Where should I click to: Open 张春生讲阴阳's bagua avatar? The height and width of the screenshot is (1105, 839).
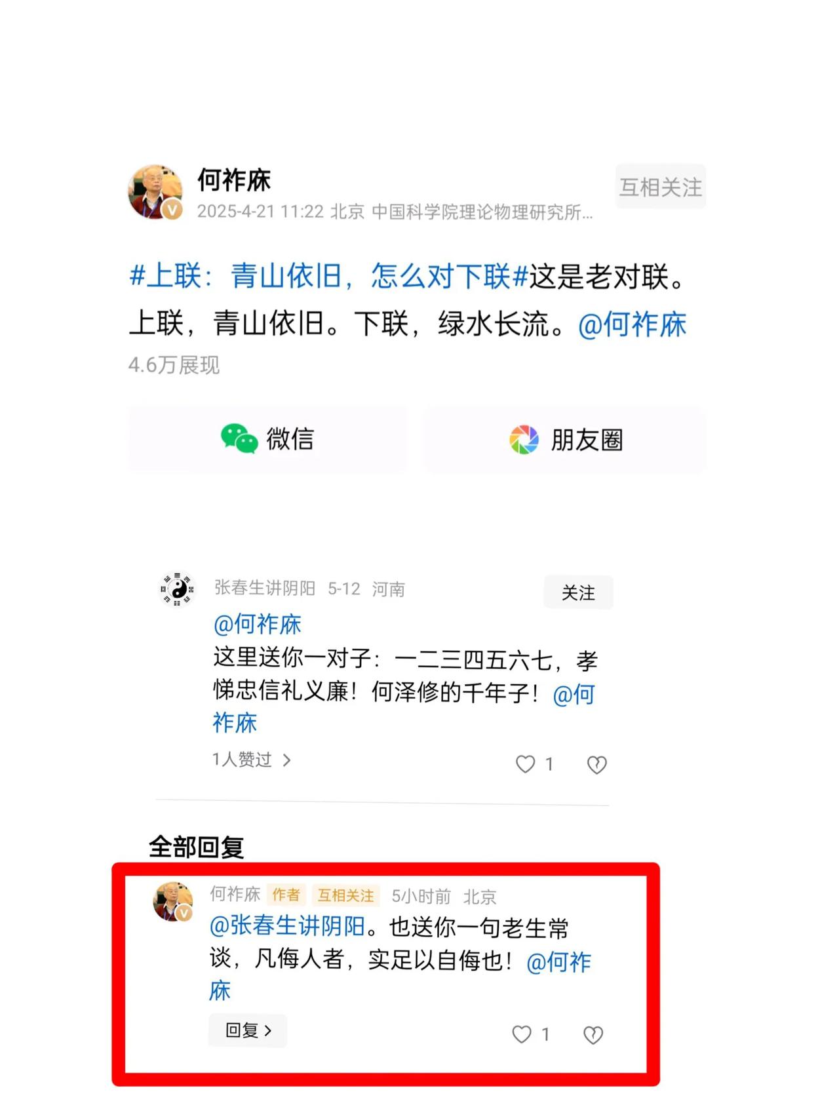pyautogui.click(x=178, y=589)
